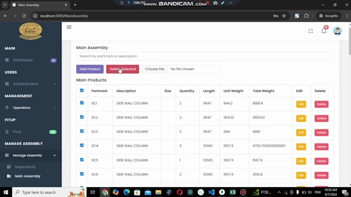Open WhatsApp from the taskbar
351x197 pixels.
click(201, 192)
